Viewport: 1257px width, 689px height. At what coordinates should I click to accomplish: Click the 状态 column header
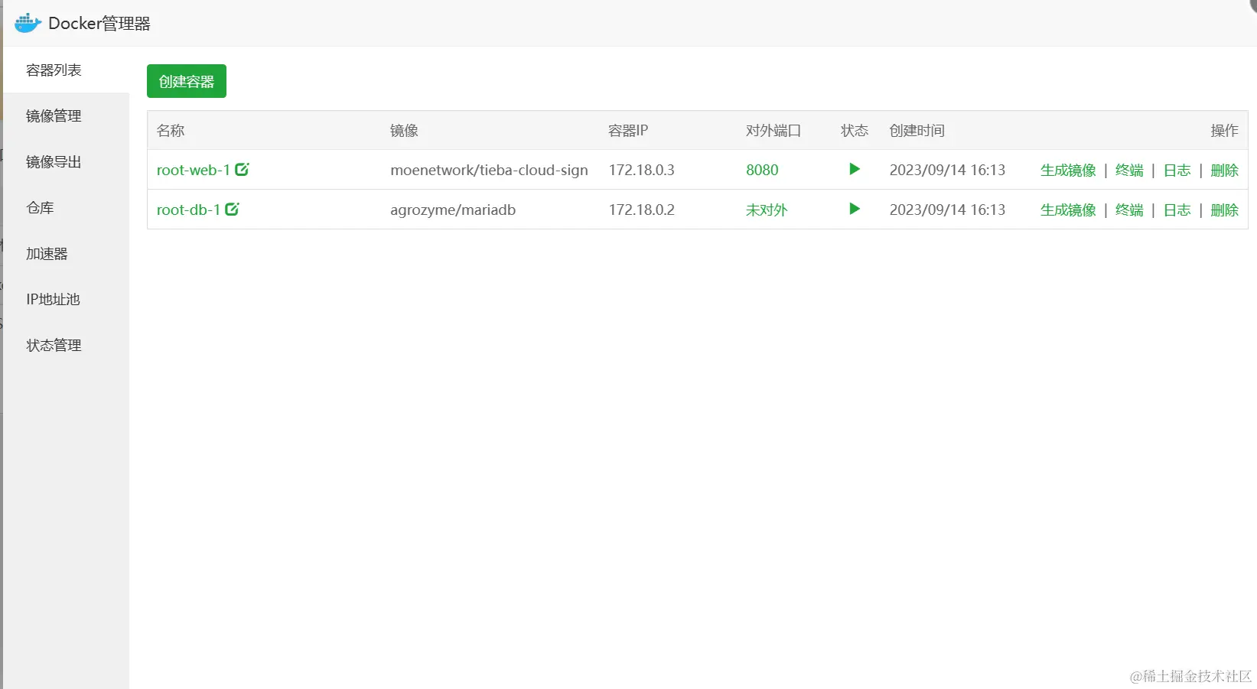point(855,131)
